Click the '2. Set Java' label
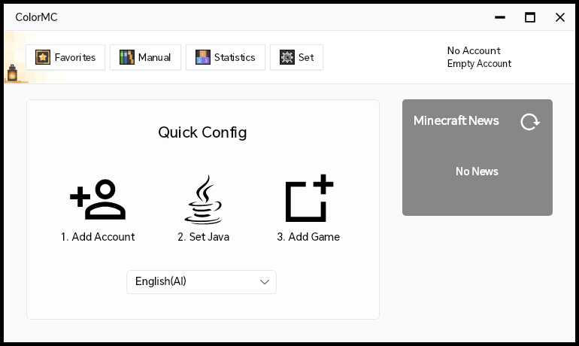The width and height of the screenshot is (579, 346). tap(204, 237)
